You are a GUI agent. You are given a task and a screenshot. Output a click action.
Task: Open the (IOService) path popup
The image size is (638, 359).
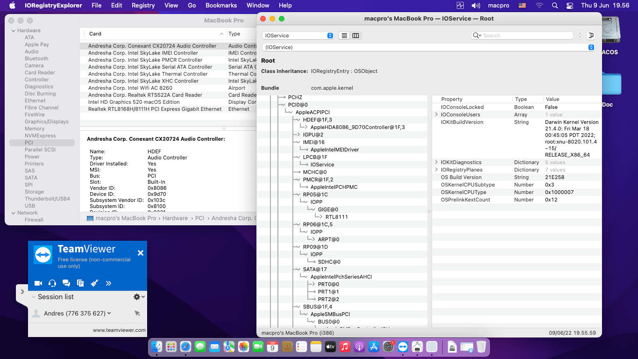(x=429, y=47)
